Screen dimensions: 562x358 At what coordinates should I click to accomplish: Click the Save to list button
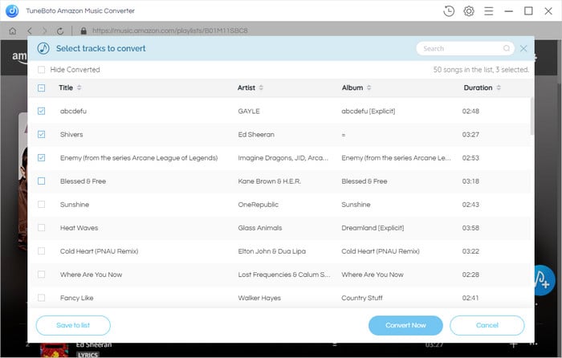coord(73,325)
